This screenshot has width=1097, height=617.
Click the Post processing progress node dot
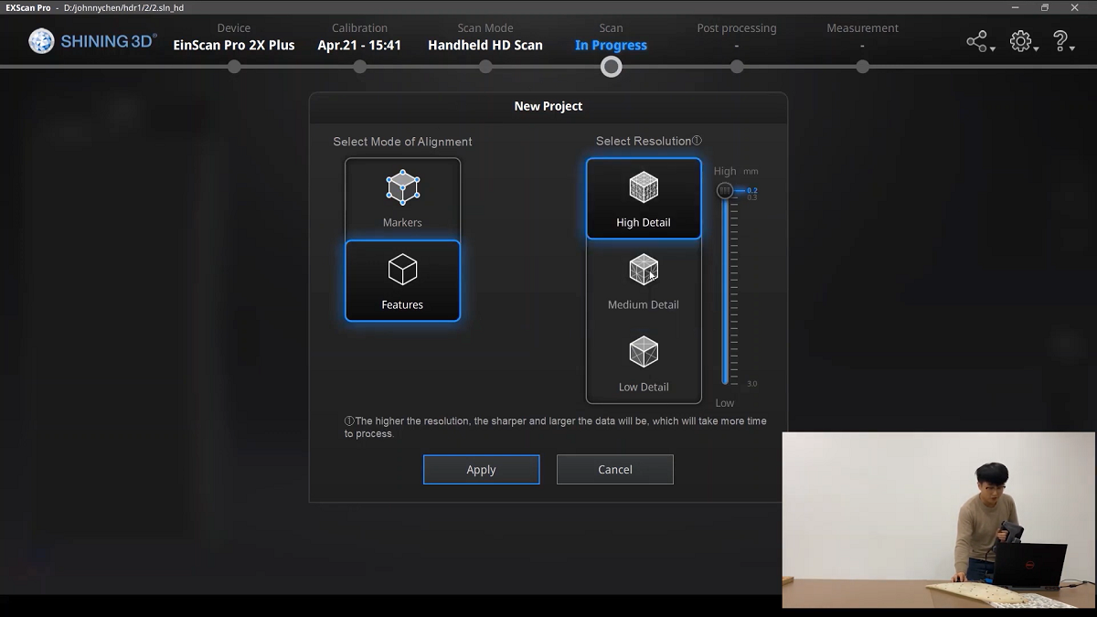(x=737, y=67)
